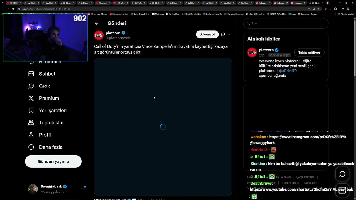Screen dimensions: 356x200
Task: Open the media control icon in toolbar
Action: click(343, 9)
